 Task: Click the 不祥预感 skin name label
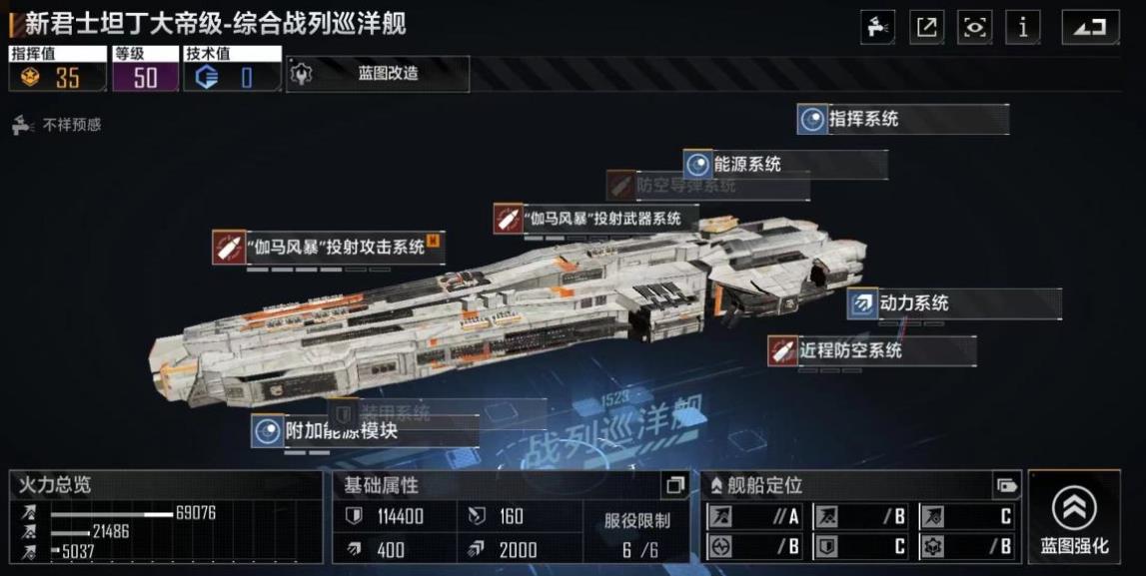(x=71, y=125)
